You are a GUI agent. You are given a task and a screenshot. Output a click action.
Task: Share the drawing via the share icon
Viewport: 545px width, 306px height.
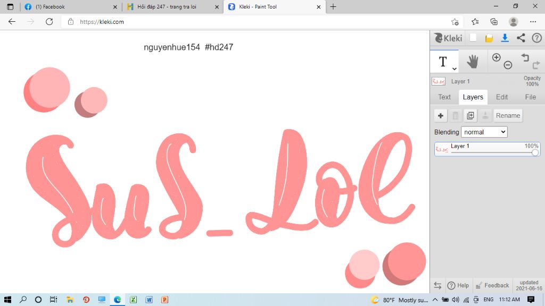point(521,38)
